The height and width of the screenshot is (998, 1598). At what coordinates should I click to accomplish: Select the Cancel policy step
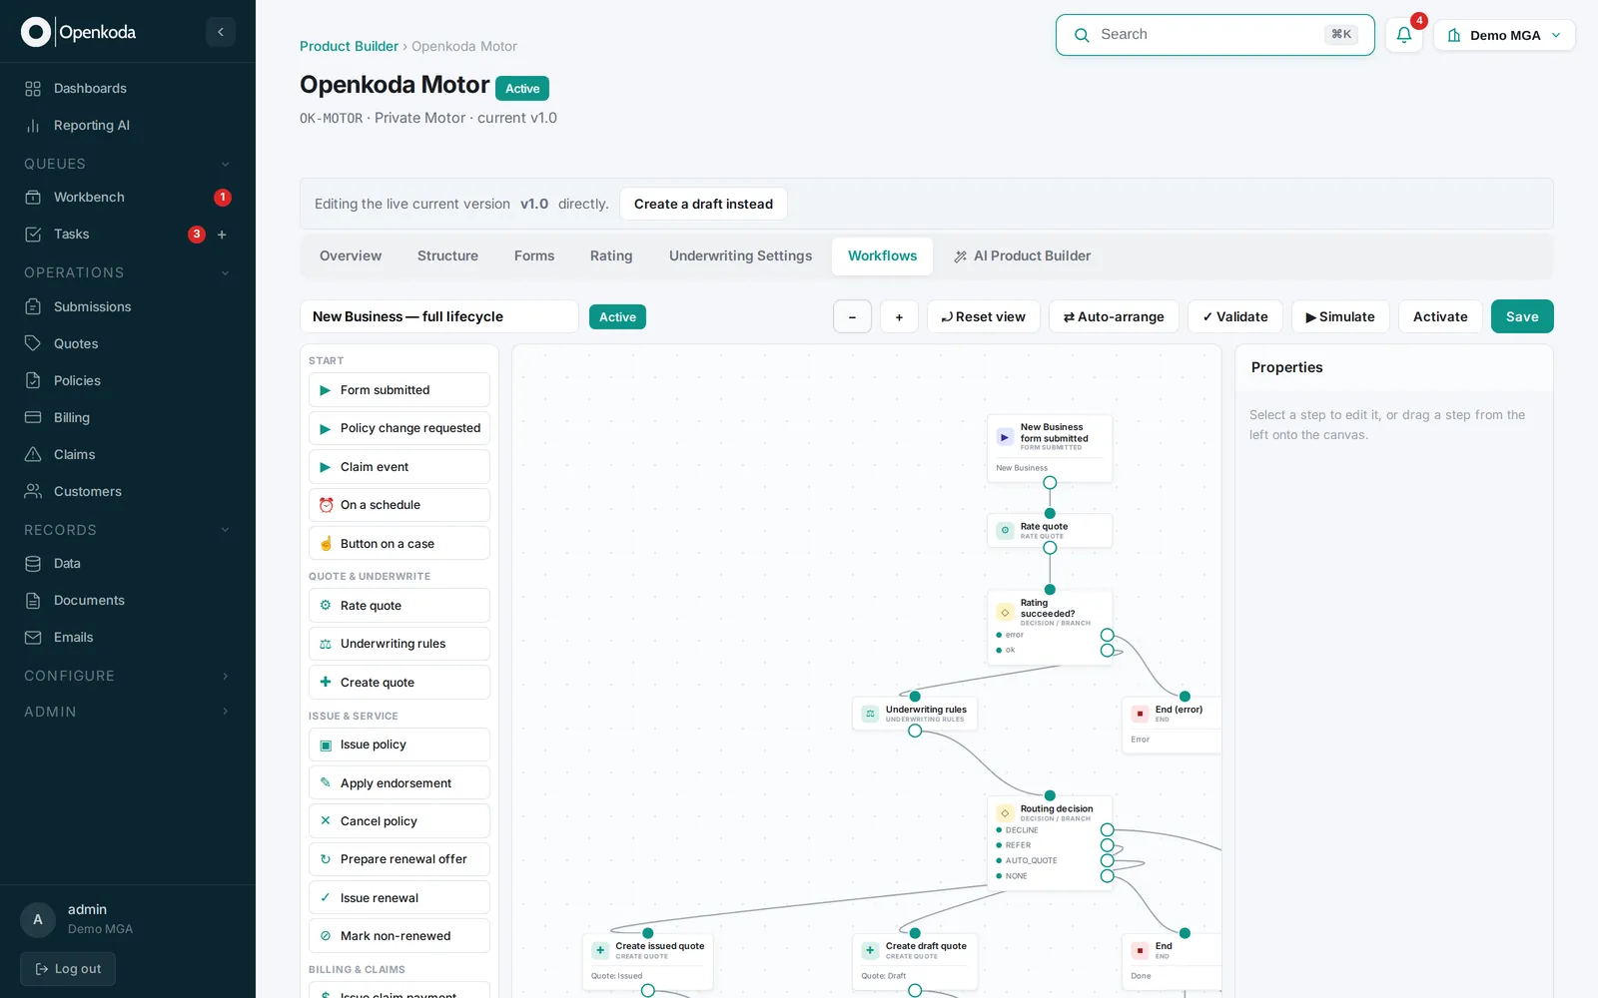pyautogui.click(x=399, y=821)
